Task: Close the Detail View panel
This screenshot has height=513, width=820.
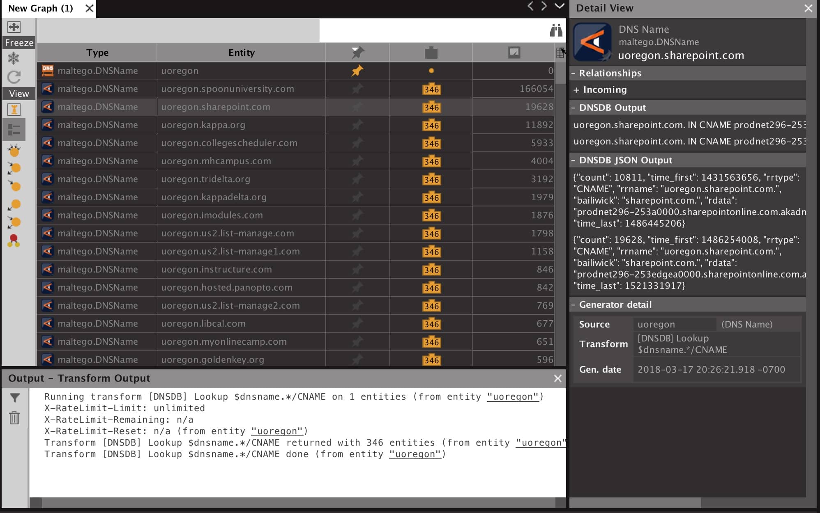Action: point(808,8)
